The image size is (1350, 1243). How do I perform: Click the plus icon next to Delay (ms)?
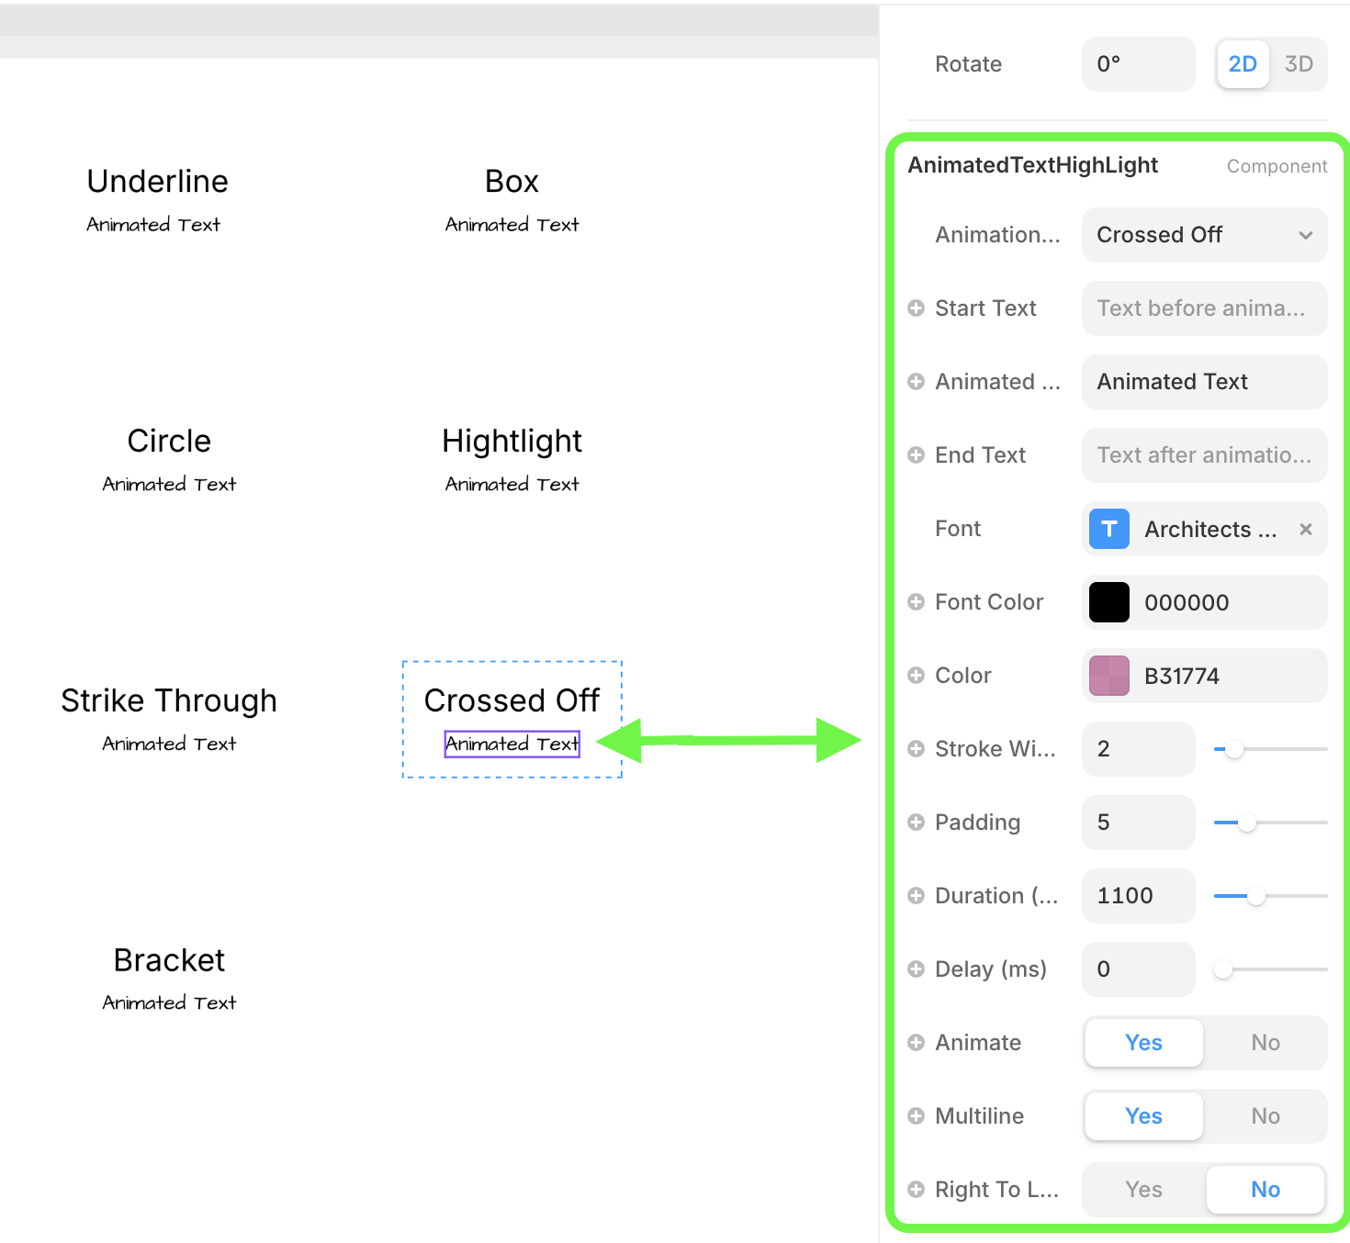(x=916, y=969)
